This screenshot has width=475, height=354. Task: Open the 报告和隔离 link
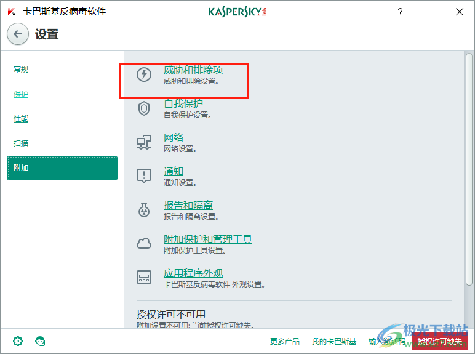click(188, 205)
